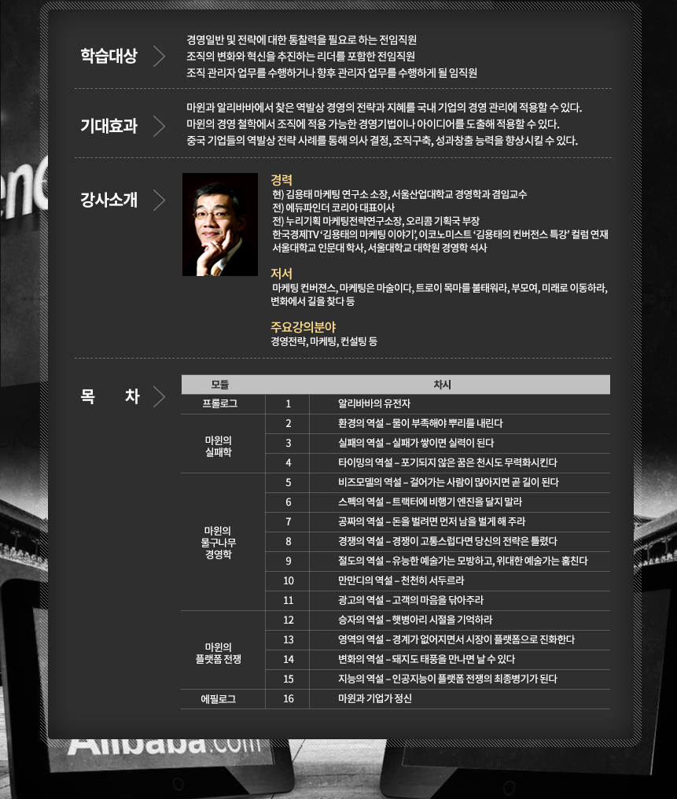The width and height of the screenshot is (677, 799).
Task: Click lesson 절도의 역설 row
Action: (x=438, y=561)
